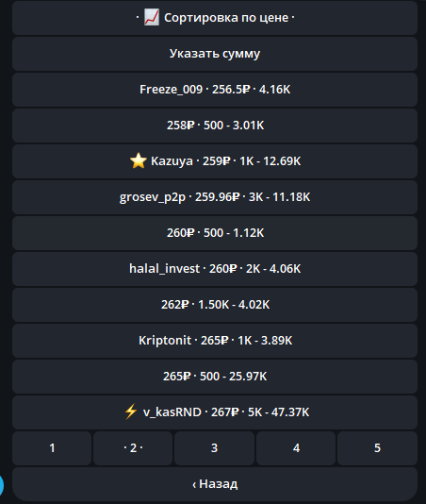Screen dimensions: 426x504
Task: Open the "Указать сумму" amount option
Action: coord(215,54)
